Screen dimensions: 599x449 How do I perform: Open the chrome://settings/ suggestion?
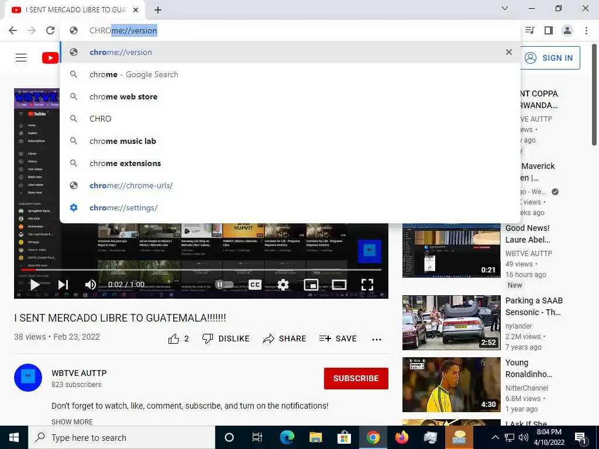pos(290,208)
